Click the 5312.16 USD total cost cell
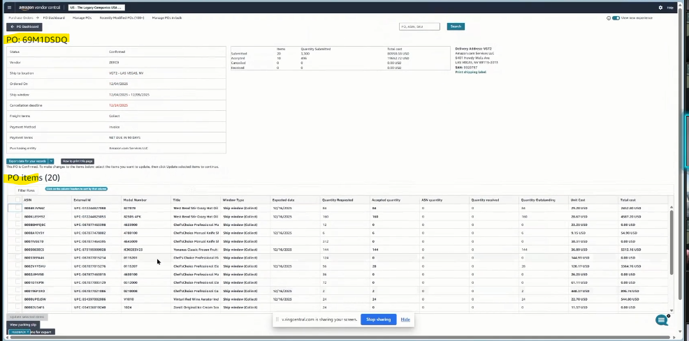The image size is (689, 341). tap(630, 250)
